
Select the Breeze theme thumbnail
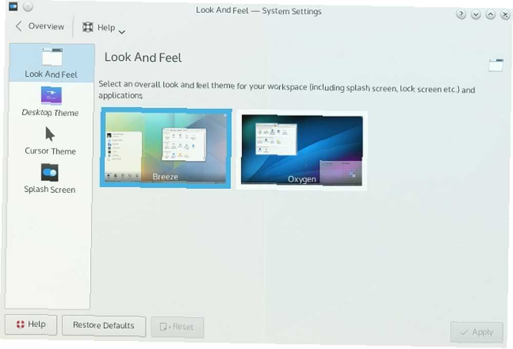(x=166, y=148)
